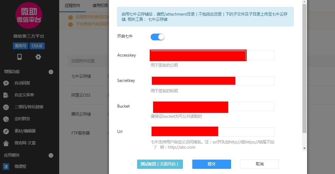Click the 二维码/转化链接 icon
Image resolution: width=335 pixels, height=174 pixels.
tap(6, 107)
